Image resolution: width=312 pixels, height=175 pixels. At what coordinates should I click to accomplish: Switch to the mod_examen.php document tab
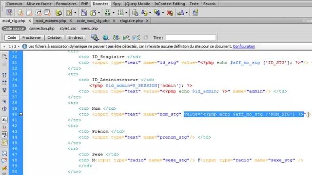pos(51,20)
